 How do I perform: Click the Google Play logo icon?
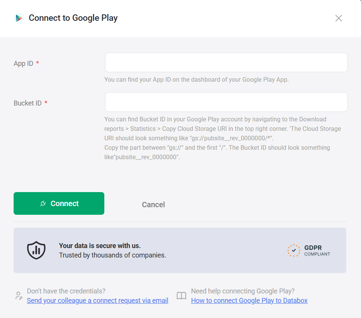coord(19,18)
